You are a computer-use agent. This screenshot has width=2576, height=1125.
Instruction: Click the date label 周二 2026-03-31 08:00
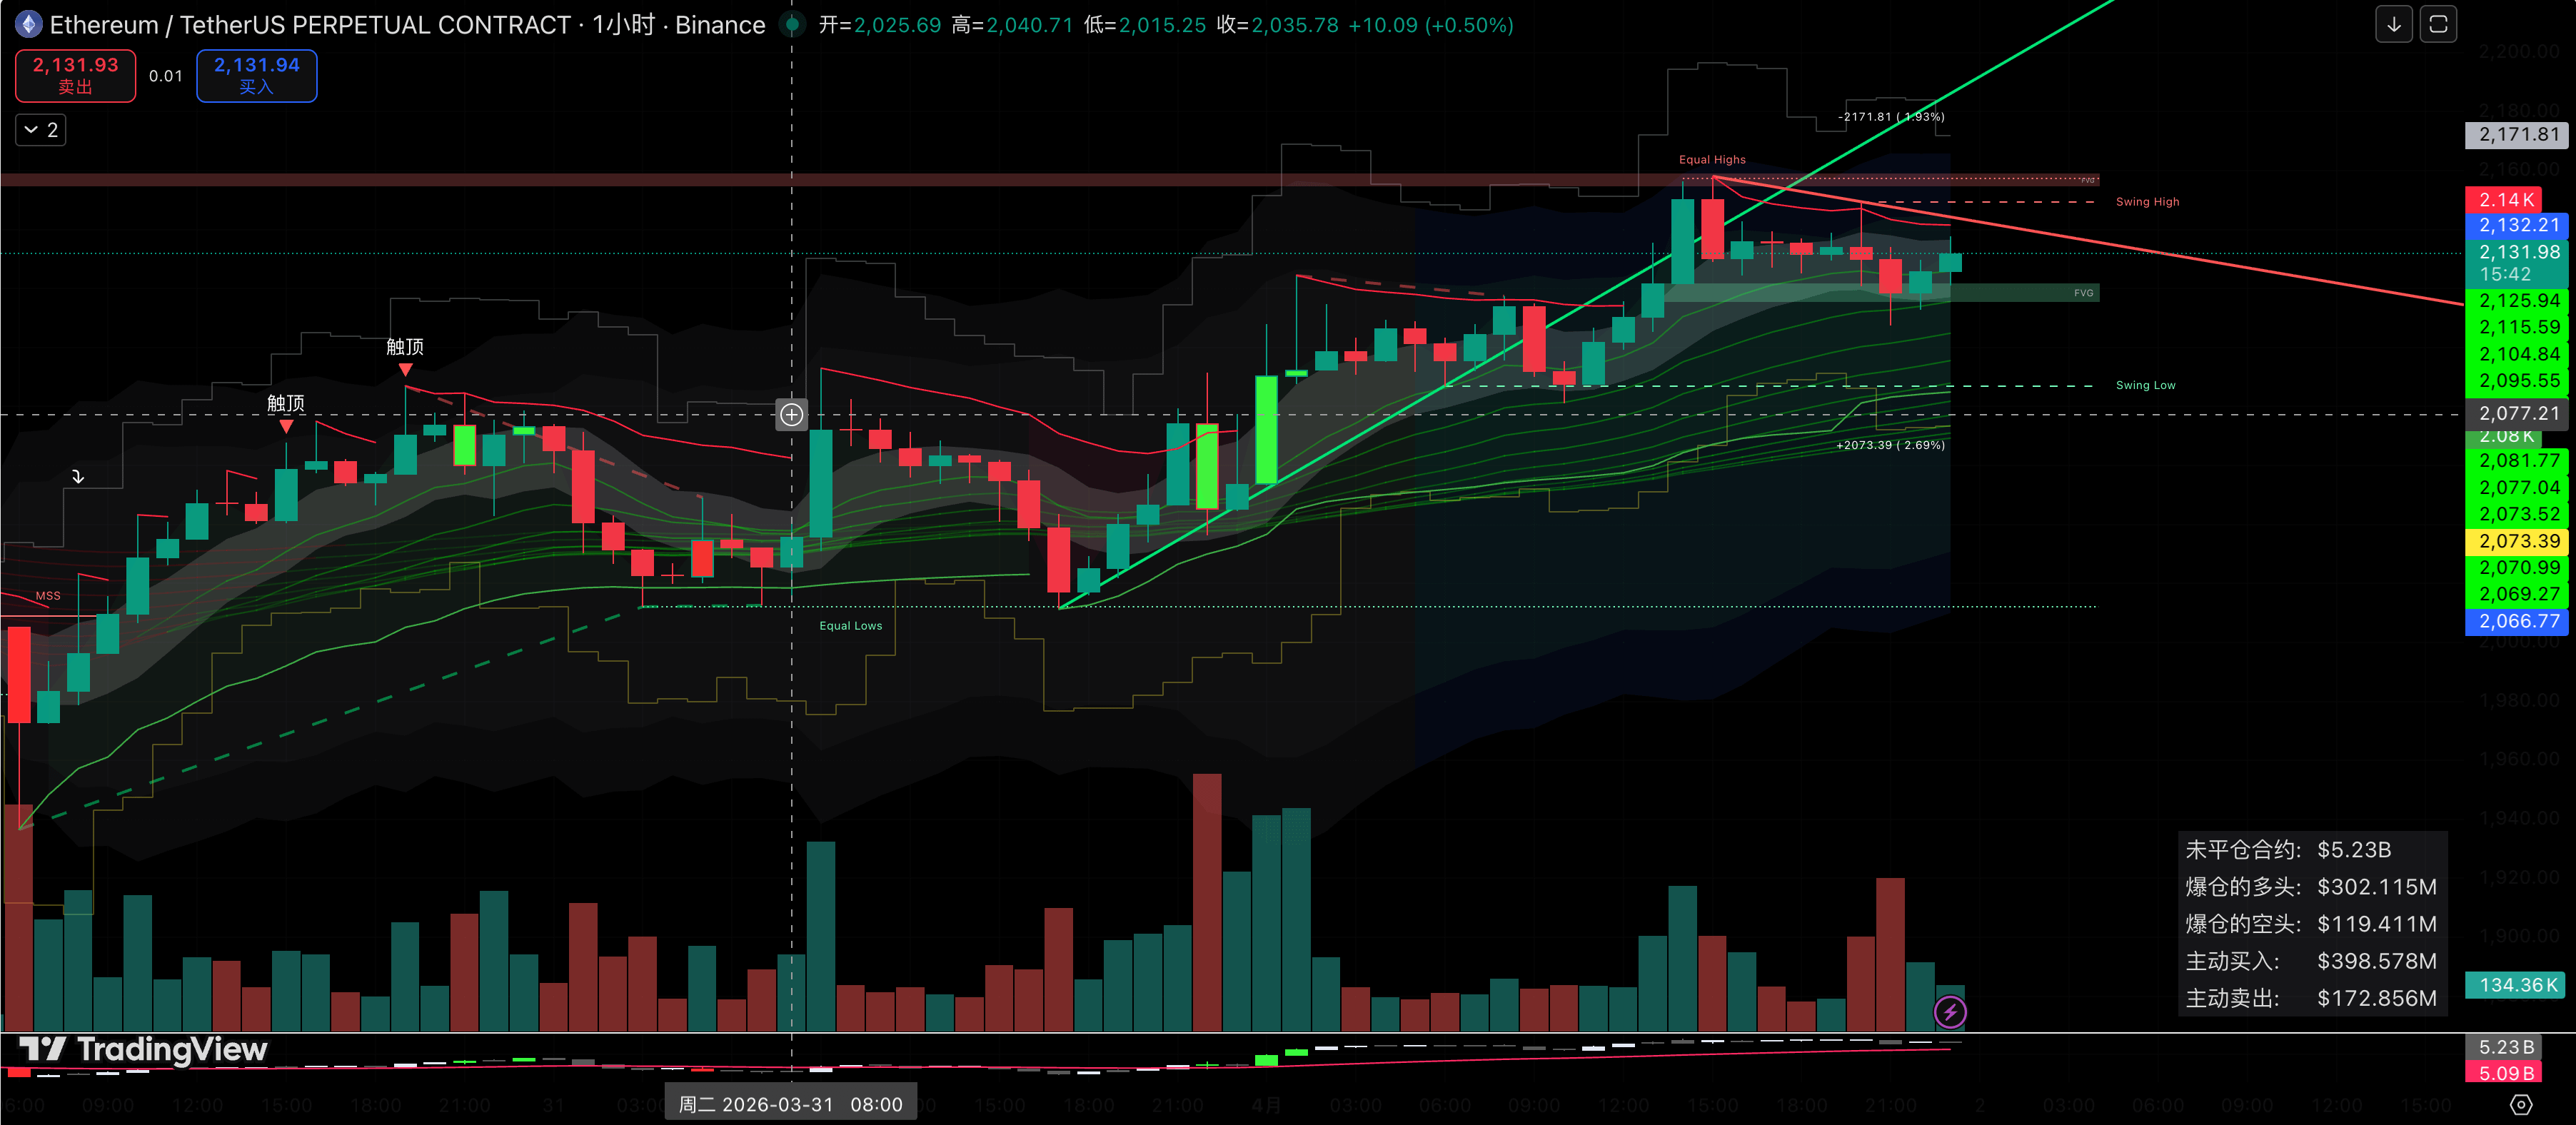coord(790,1104)
